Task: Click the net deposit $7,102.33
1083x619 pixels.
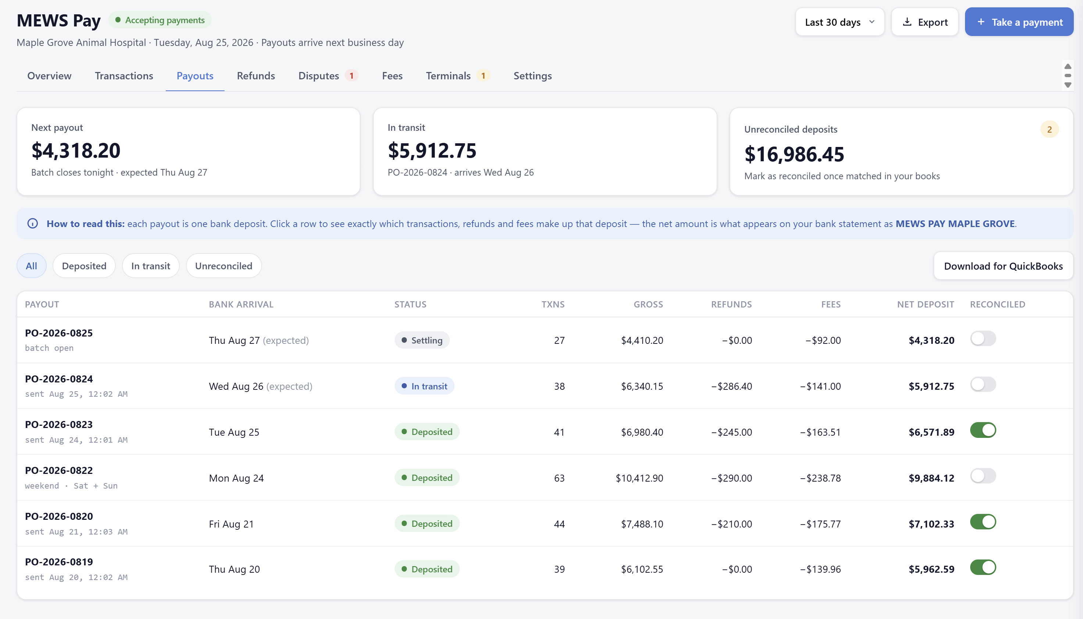Action: (931, 524)
